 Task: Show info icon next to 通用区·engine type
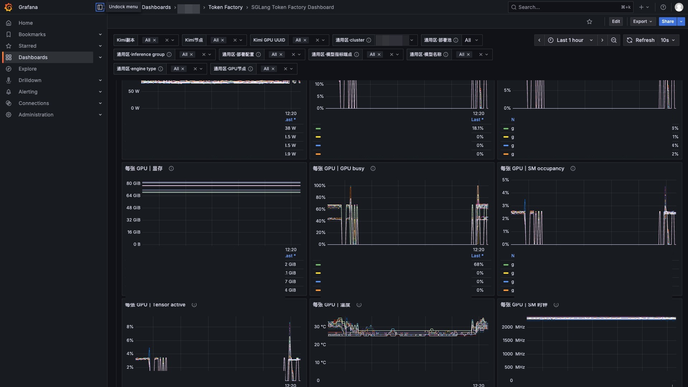tap(161, 69)
